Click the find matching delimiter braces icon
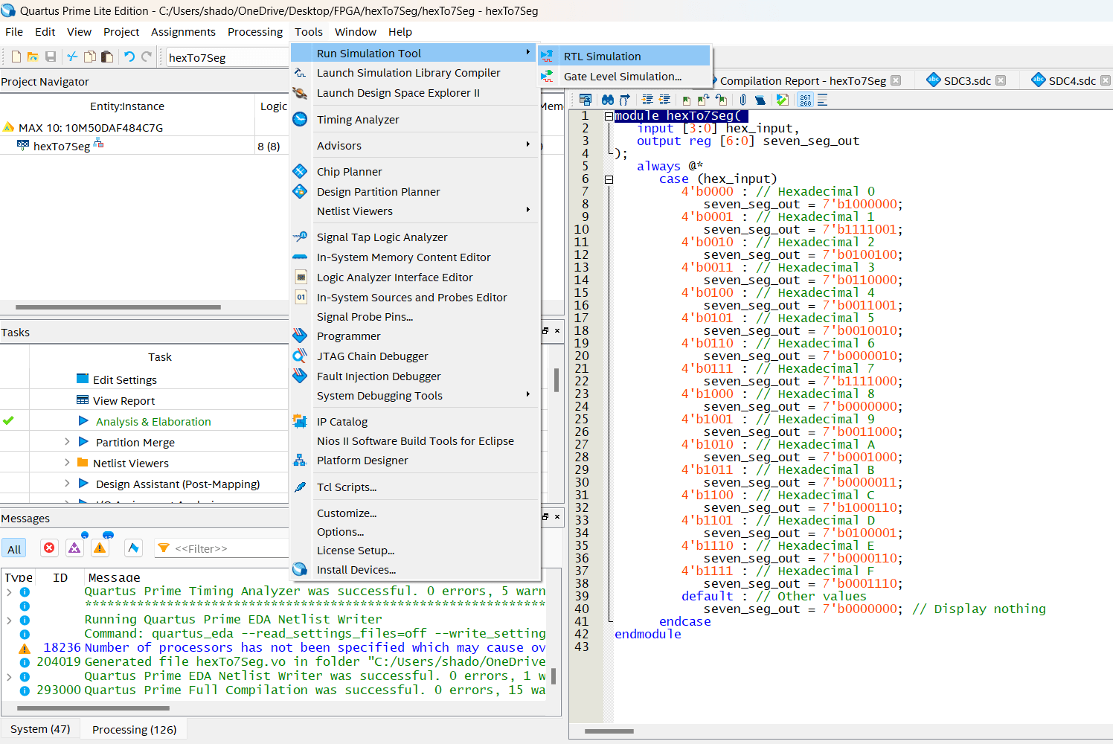The height and width of the screenshot is (744, 1113). (624, 100)
